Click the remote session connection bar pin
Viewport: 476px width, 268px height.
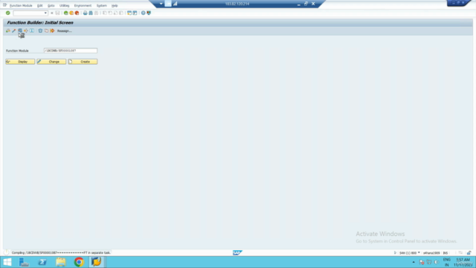[x=168, y=4]
